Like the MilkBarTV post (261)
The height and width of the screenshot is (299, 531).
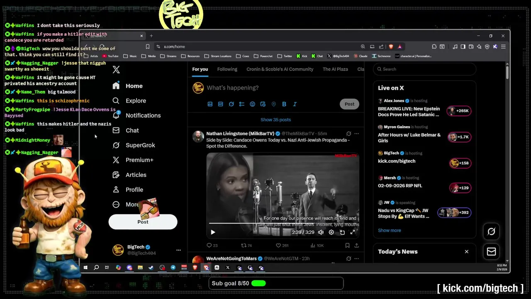coord(282,245)
